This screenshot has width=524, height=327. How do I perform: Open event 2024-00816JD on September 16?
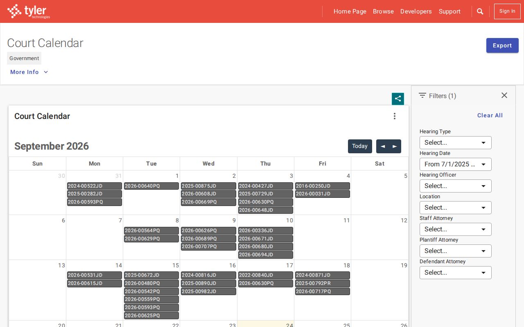tap(208, 275)
